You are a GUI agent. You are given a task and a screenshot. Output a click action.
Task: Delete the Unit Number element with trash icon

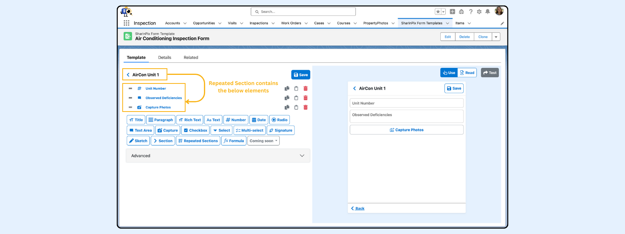click(x=305, y=89)
